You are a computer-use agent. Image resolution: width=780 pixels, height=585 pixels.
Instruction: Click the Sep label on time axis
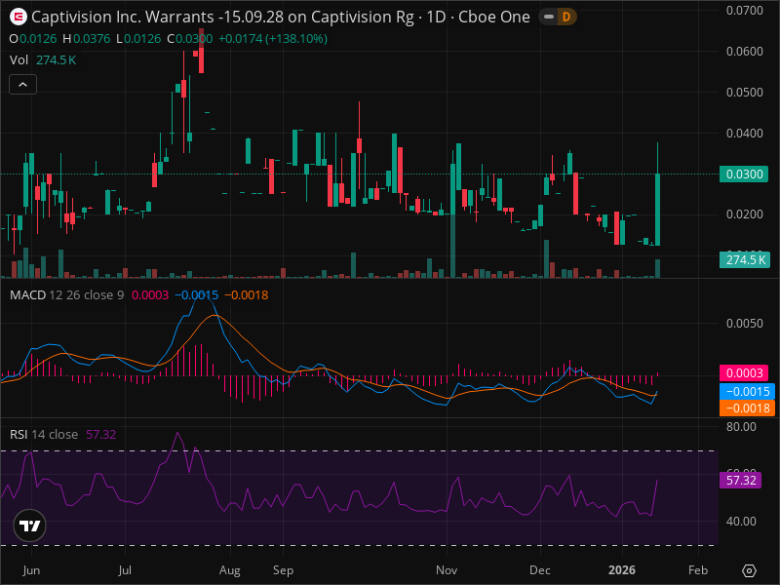click(x=283, y=570)
